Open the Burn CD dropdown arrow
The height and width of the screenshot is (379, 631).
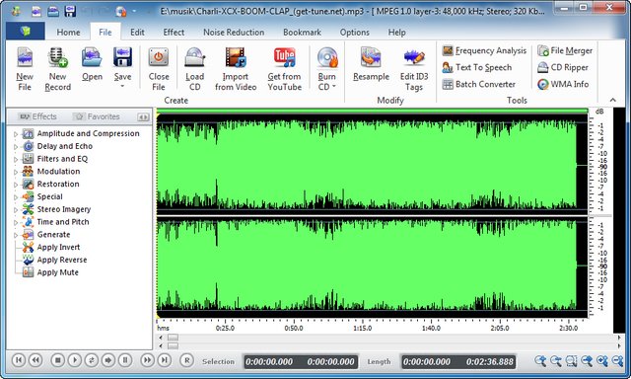333,87
